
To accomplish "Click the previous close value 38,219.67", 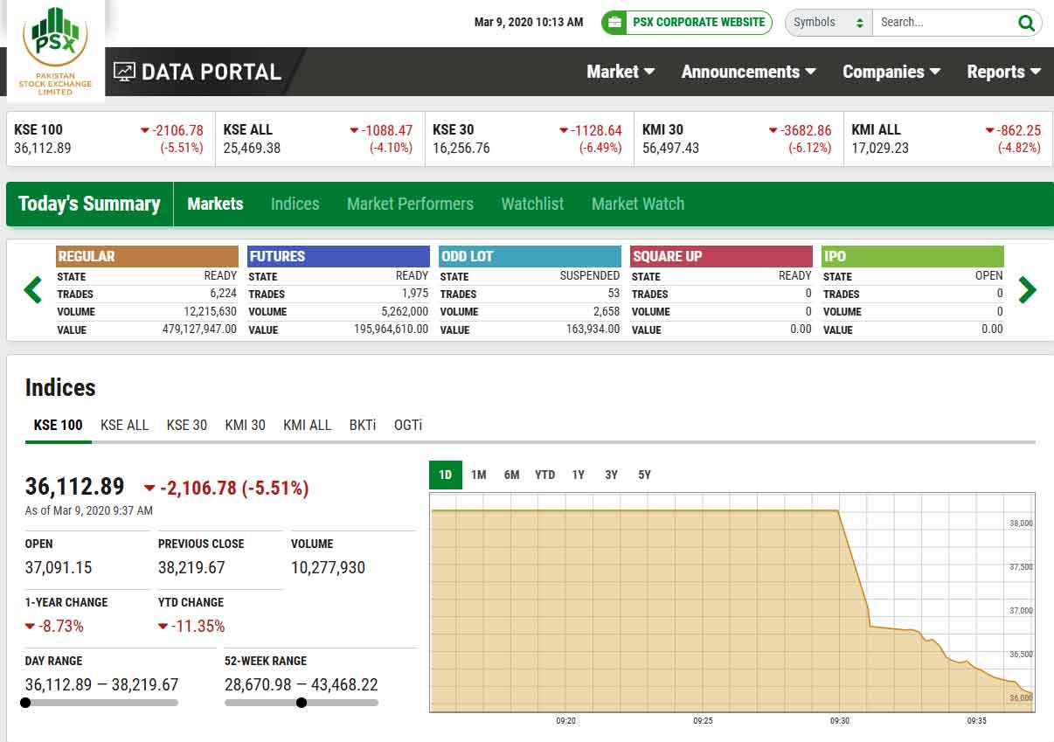I will click(x=191, y=567).
